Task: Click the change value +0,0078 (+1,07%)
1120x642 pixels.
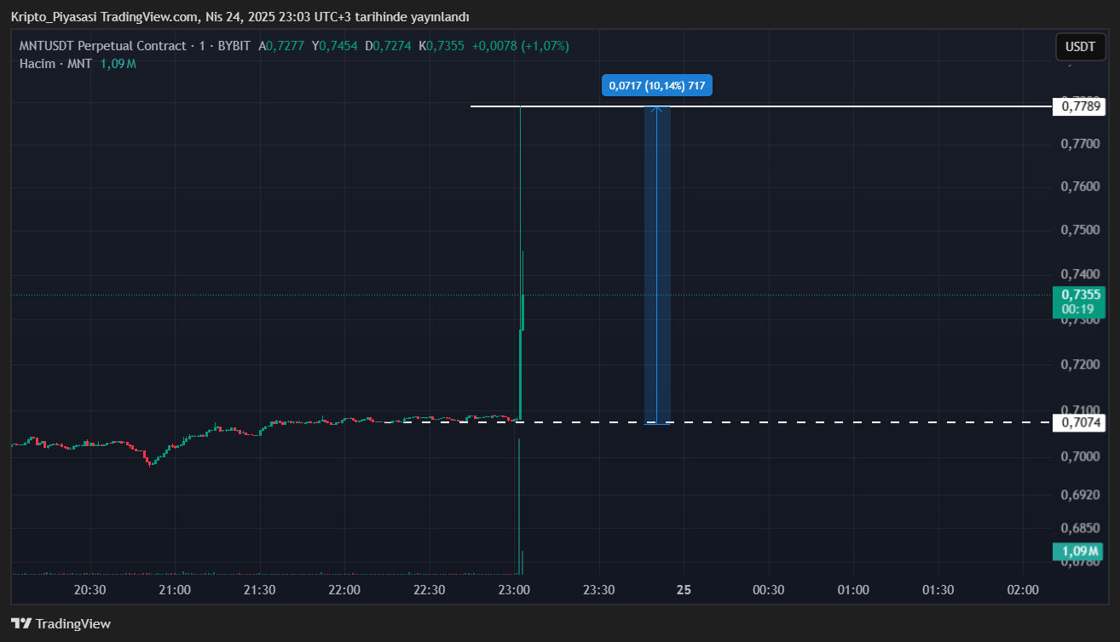Action: pyautogui.click(x=520, y=46)
